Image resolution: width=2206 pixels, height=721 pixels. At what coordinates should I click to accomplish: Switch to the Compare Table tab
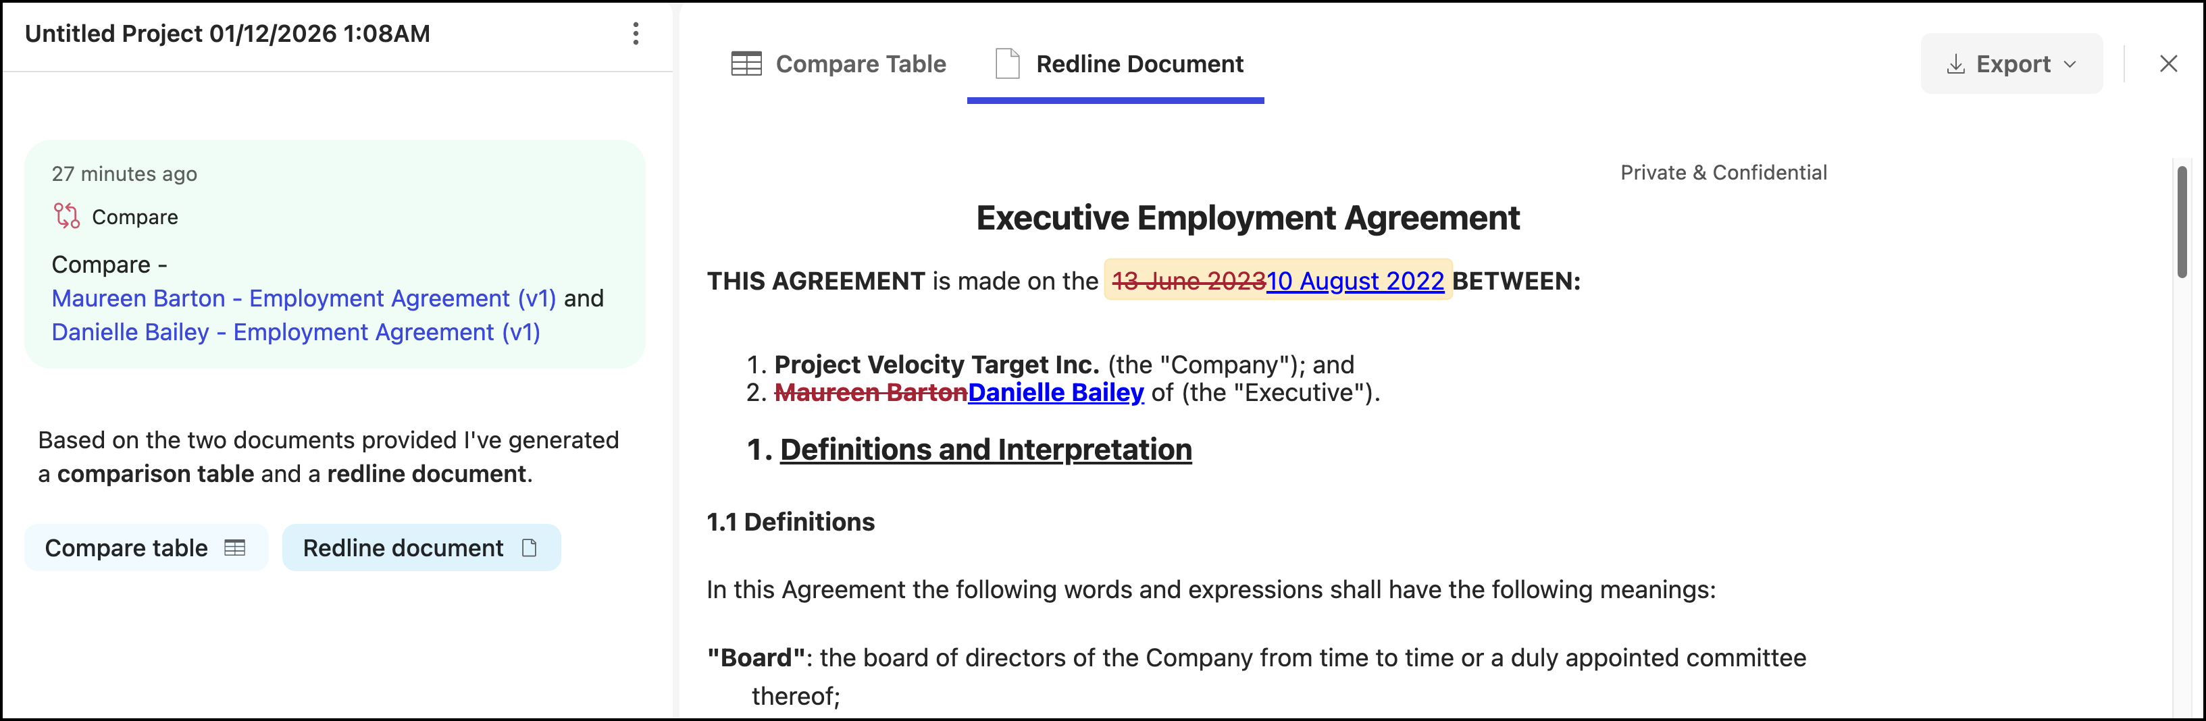tap(860, 64)
